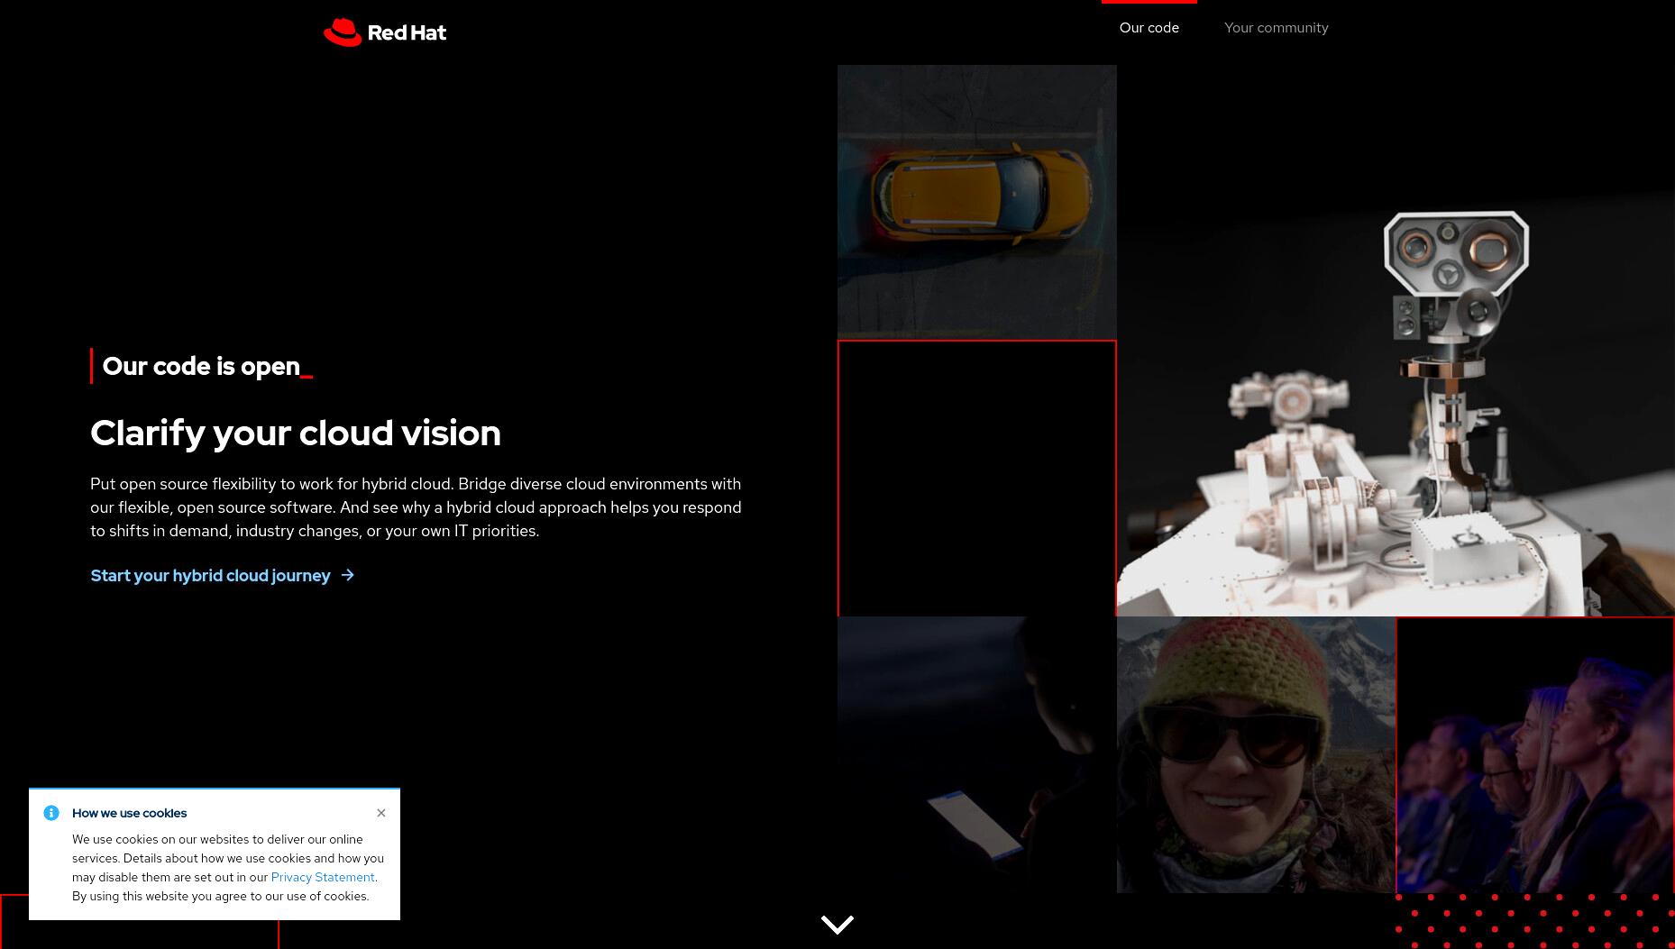Image resolution: width=1675 pixels, height=949 pixels.
Task: Click the Red Hat logo
Action: point(385,32)
